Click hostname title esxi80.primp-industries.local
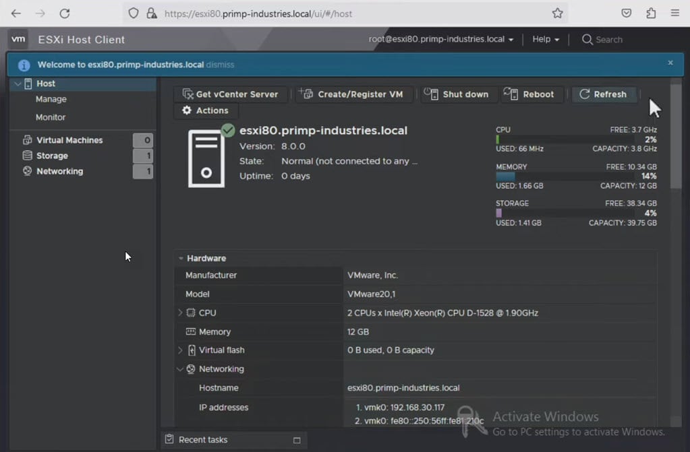Image resolution: width=690 pixels, height=452 pixels. [x=324, y=131]
